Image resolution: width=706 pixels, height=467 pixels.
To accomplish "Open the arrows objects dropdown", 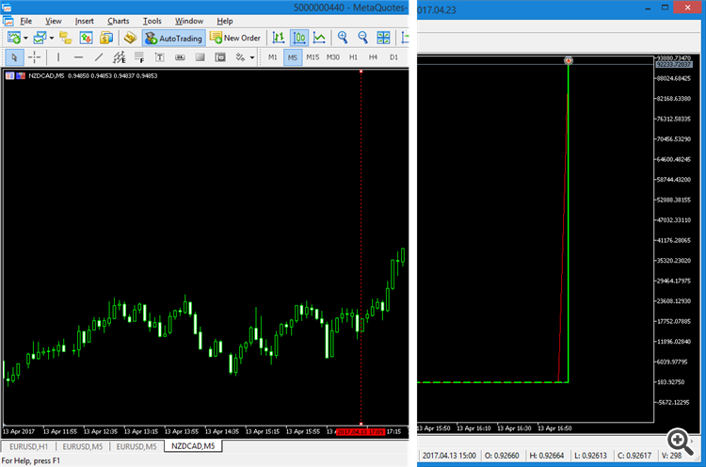I will [252, 57].
